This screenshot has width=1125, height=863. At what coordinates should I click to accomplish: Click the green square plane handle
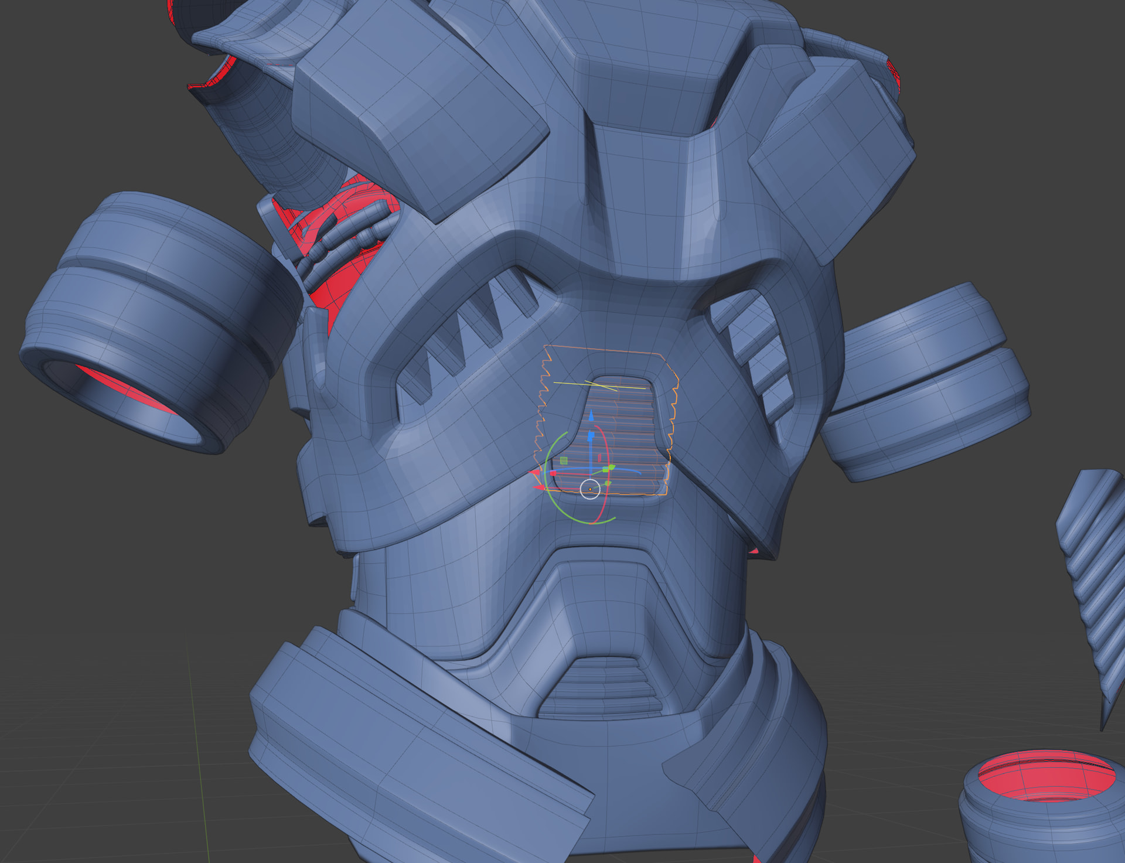(x=564, y=461)
